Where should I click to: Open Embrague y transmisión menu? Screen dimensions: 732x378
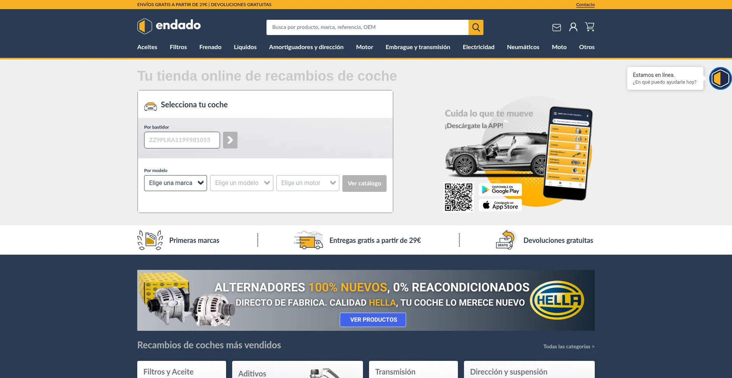(418, 47)
